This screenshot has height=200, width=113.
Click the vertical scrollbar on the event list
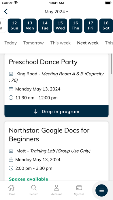[112, 63]
